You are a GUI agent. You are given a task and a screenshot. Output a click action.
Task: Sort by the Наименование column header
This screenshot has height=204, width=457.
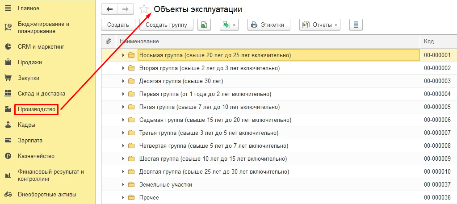tap(268, 42)
